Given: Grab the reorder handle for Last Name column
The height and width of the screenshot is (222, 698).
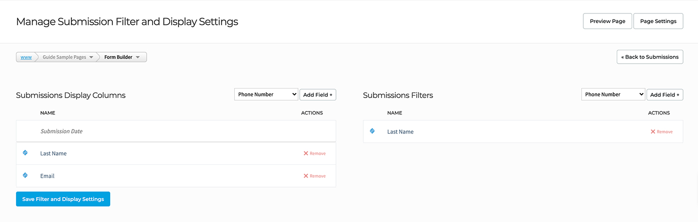Looking at the screenshot, I should click(25, 153).
